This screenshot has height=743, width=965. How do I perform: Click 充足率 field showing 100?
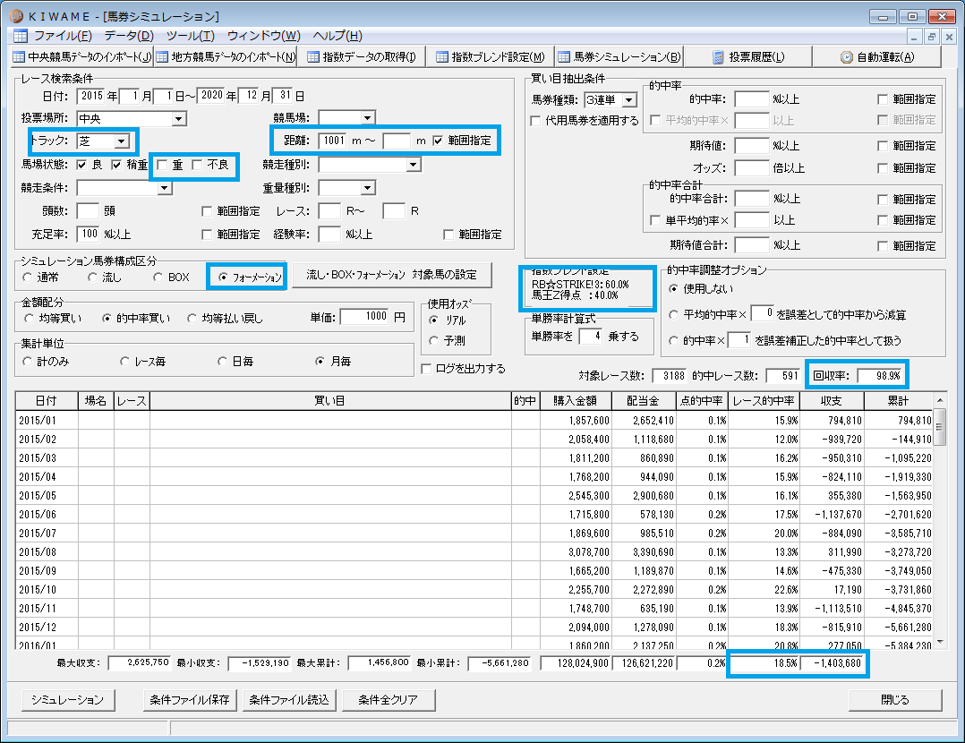[88, 234]
